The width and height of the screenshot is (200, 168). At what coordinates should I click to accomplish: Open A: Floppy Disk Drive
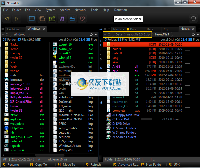pos(126,115)
